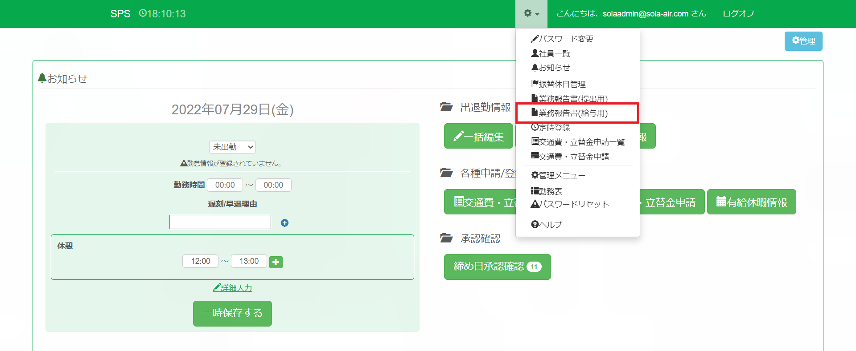This screenshot has width=856, height=351.
Task: Open the gear settings dropdown in header
Action: tap(531, 14)
